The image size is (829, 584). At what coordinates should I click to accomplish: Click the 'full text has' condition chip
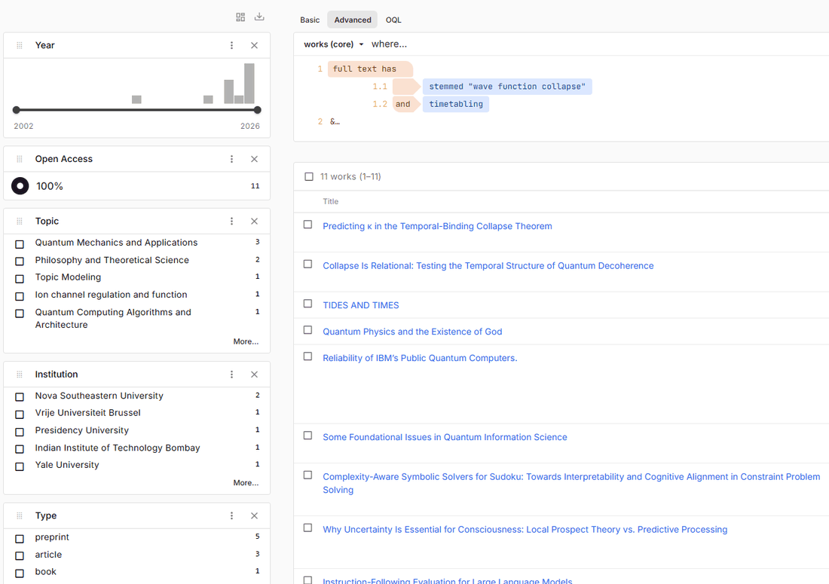(x=369, y=69)
